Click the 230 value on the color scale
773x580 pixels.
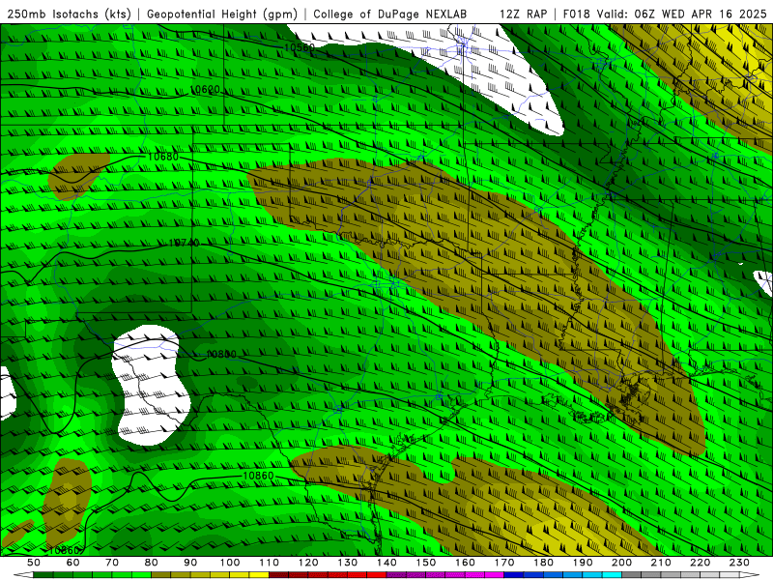point(739,563)
